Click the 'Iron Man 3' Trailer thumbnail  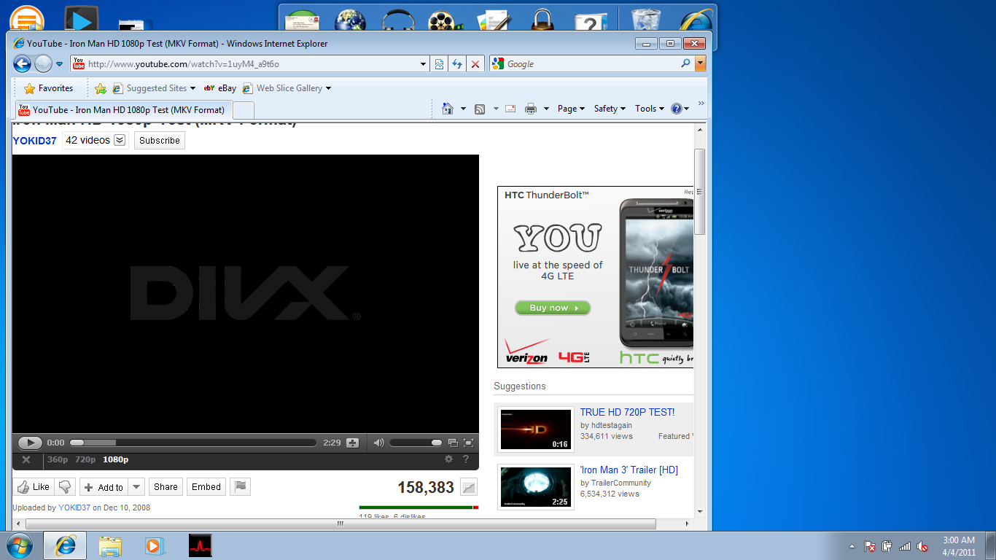coord(536,486)
